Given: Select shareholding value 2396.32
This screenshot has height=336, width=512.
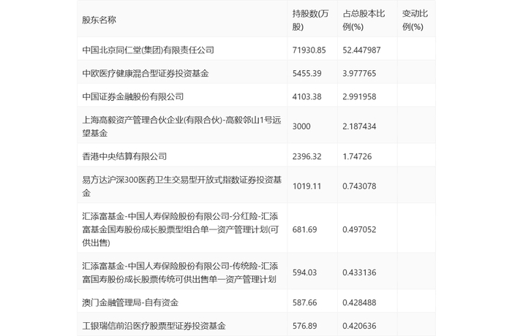Looking at the screenshot, I should (307, 156).
